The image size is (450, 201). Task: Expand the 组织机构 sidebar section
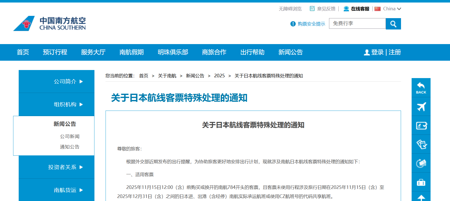pos(57,104)
